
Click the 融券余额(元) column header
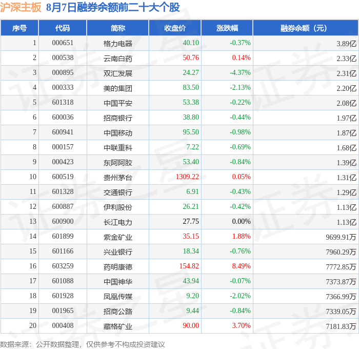click(306, 28)
